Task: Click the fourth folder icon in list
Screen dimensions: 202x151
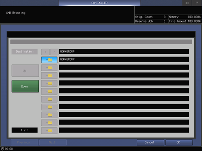Action: [49, 83]
